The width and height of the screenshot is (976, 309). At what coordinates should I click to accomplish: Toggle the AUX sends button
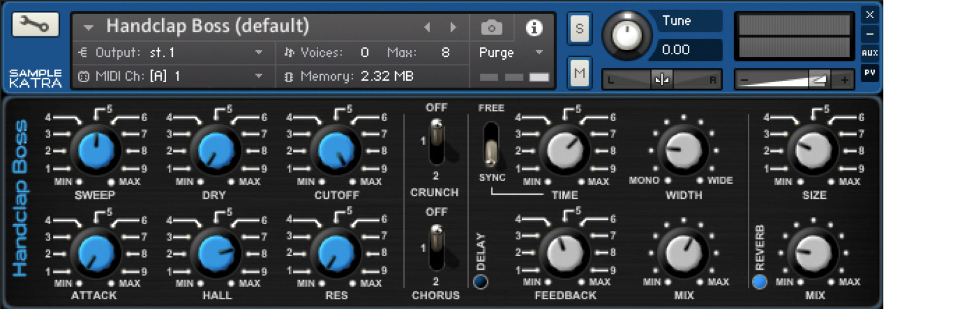pyautogui.click(x=870, y=53)
